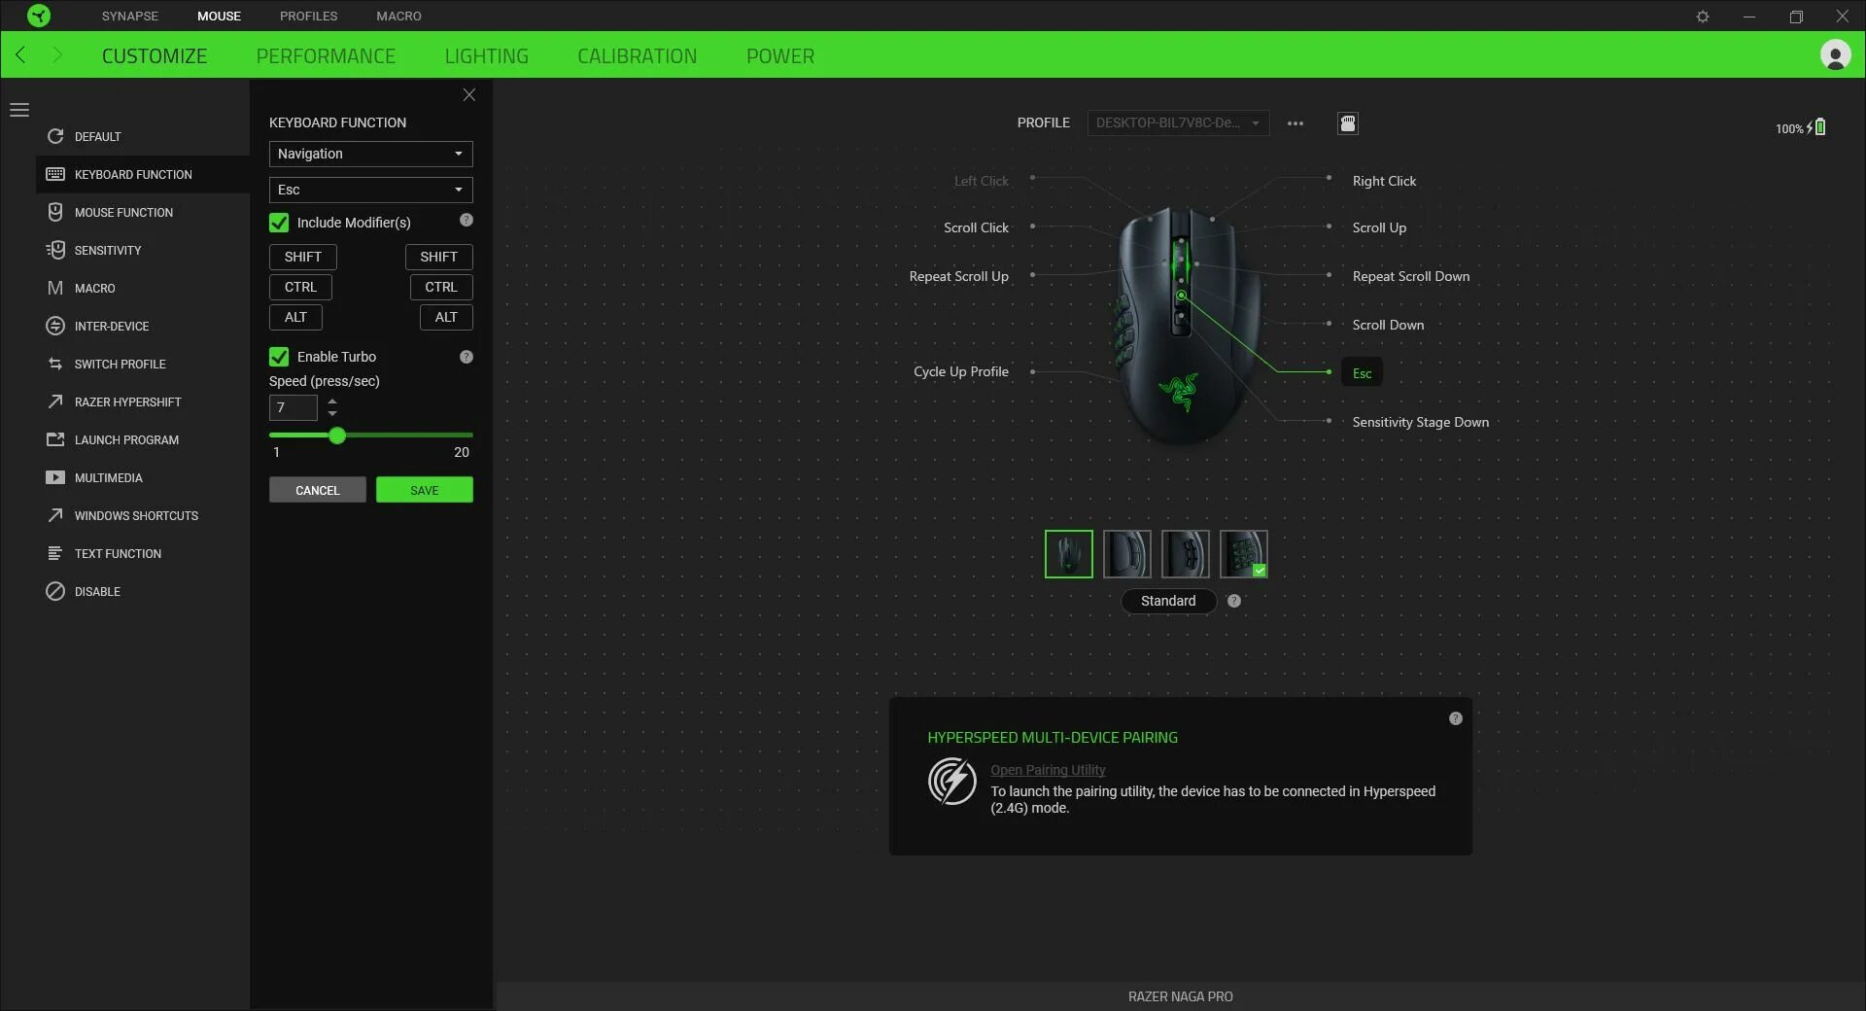Screen dimensions: 1866x1011
Task: Toggle the hamburger sidebar menu
Action: pos(19,110)
